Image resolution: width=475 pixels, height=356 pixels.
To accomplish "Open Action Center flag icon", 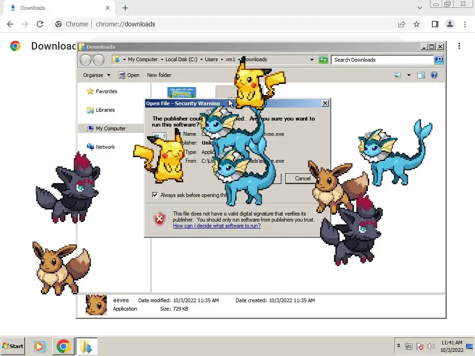I will [x=420, y=346].
